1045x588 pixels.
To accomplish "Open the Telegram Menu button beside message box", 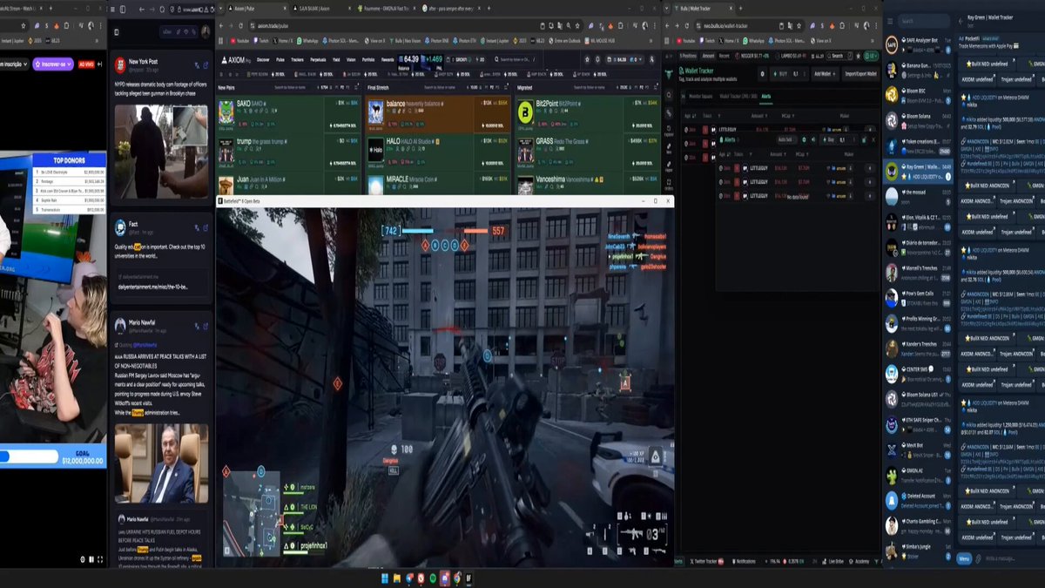I will click(964, 558).
